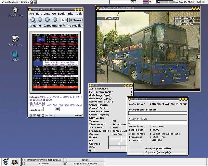Open the GNOME foot main menu in the bottom panel
This screenshot has width=208, height=166.
coord(6,162)
